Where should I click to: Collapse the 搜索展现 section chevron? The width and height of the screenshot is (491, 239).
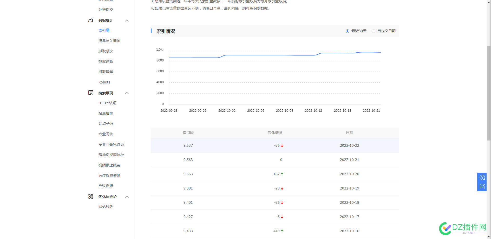click(x=127, y=93)
